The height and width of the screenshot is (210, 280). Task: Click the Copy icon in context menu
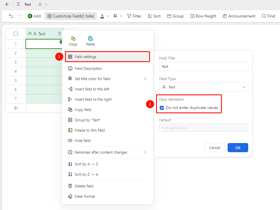pyautogui.click(x=73, y=39)
